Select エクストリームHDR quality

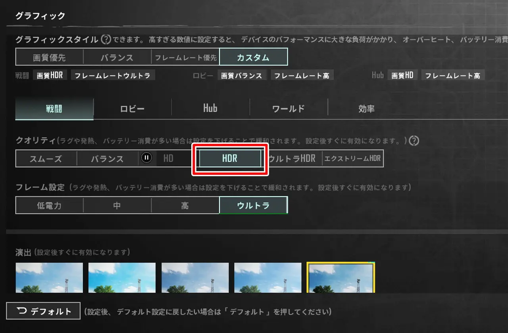[x=352, y=159]
